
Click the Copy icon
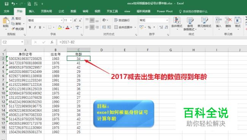[x=13, y=24]
